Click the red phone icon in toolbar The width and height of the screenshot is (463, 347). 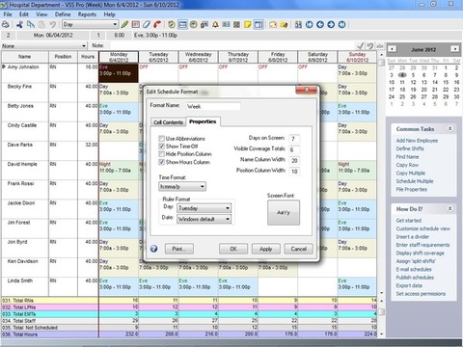tap(157, 24)
